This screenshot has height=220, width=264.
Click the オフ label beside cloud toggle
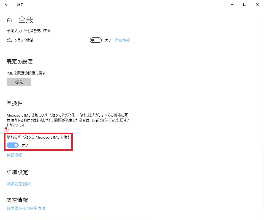pyautogui.click(x=108, y=40)
